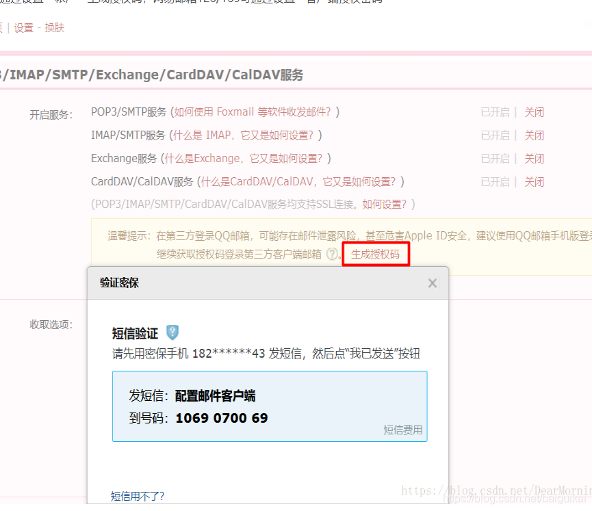Click 关闭 for IMAP/SMTP服务
The image size is (592, 511).
coord(535,135)
